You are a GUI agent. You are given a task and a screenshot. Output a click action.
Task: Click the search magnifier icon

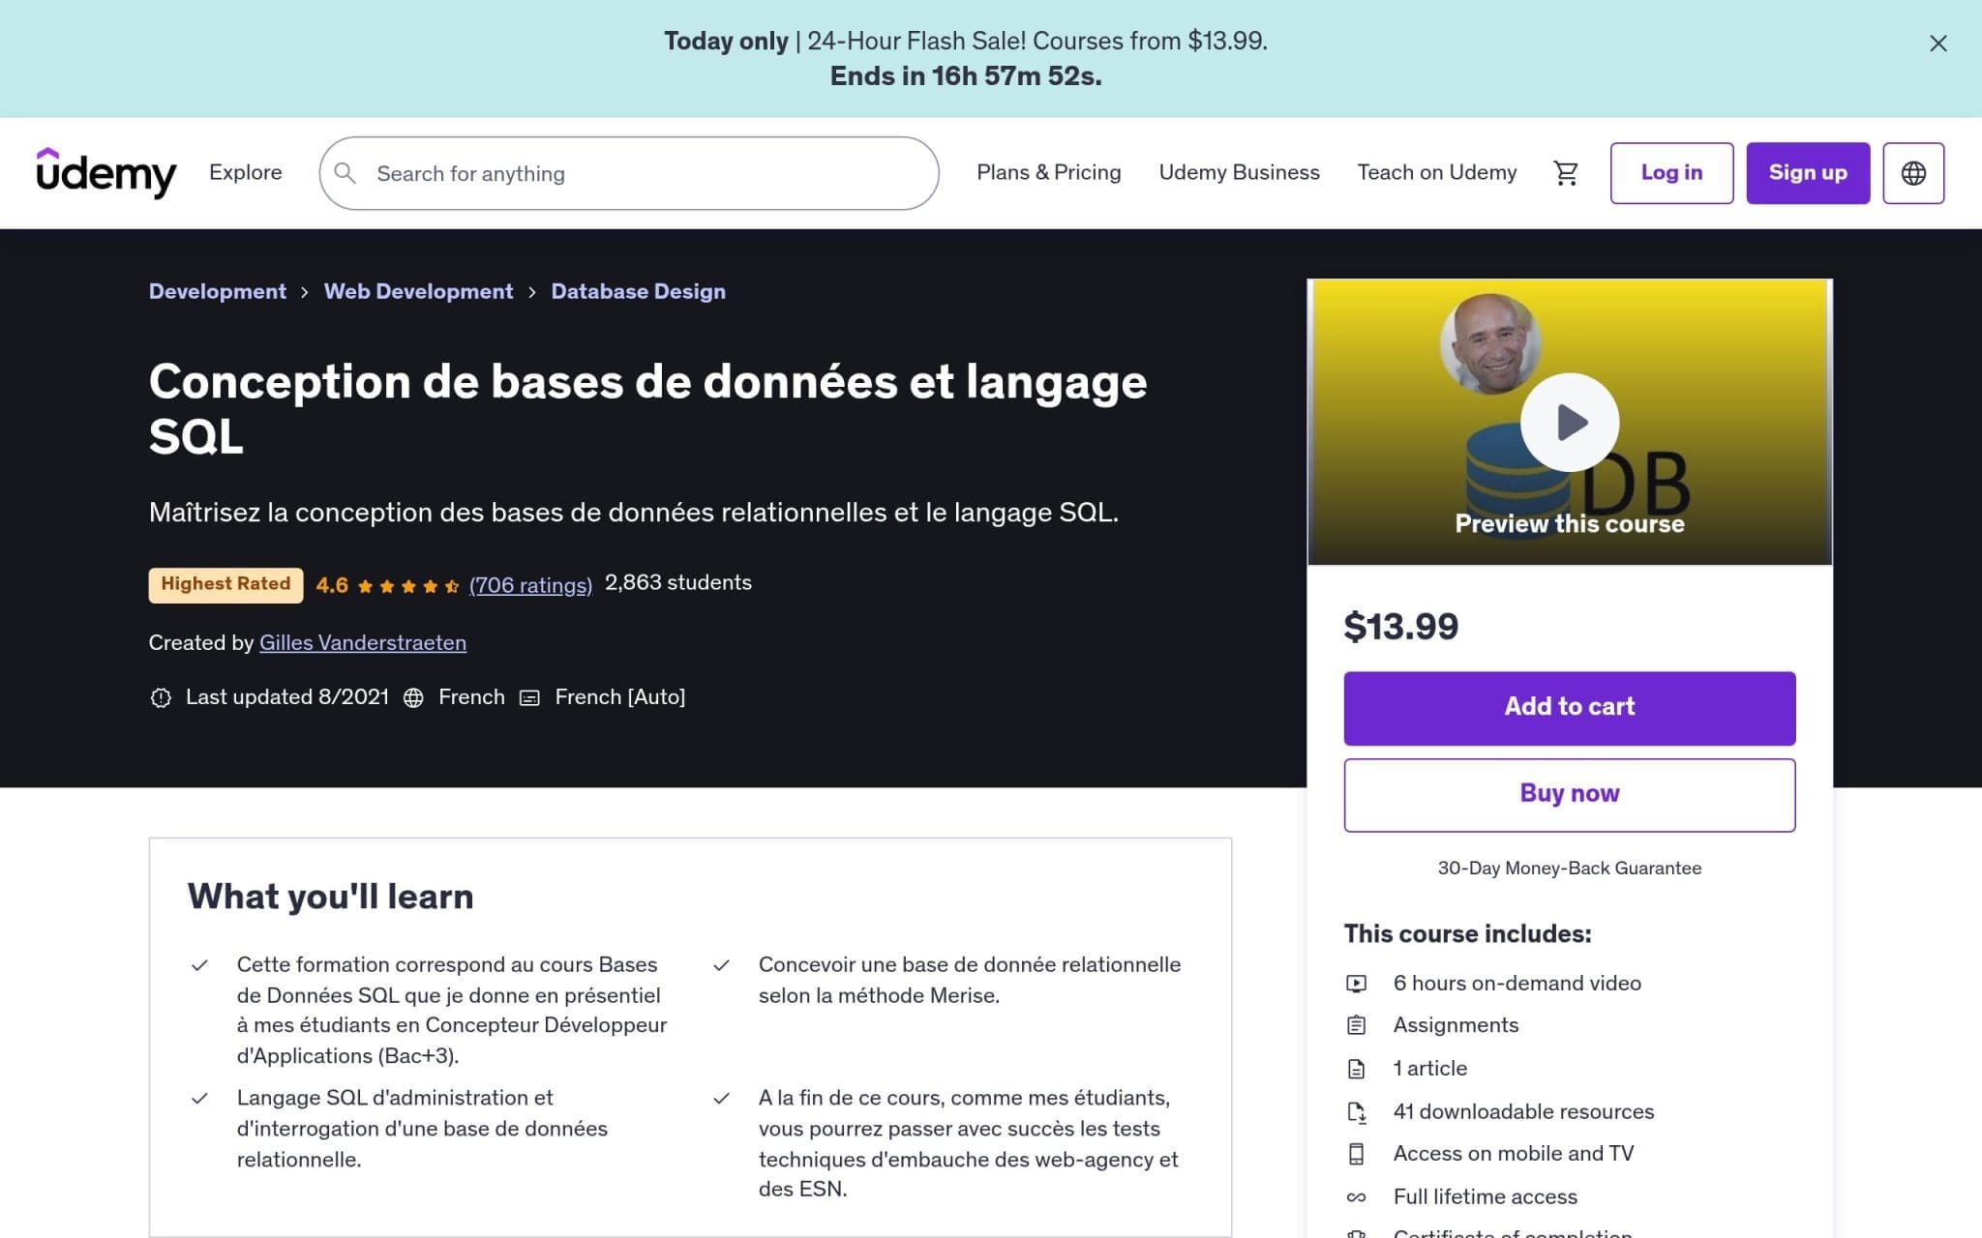point(345,173)
